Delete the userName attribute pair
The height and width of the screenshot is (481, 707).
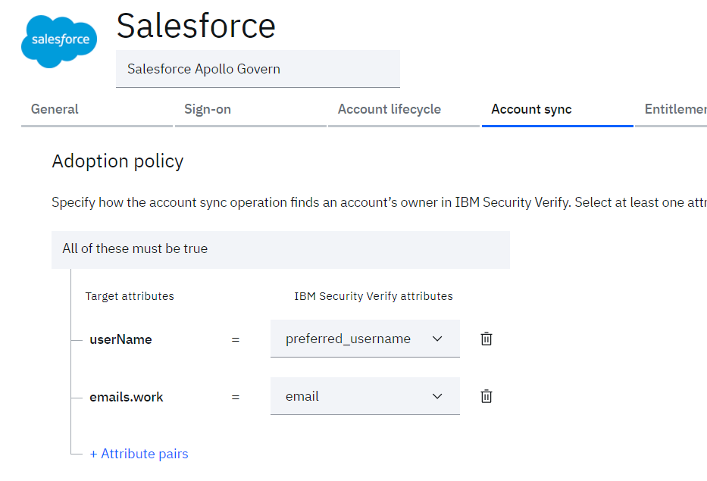486,339
